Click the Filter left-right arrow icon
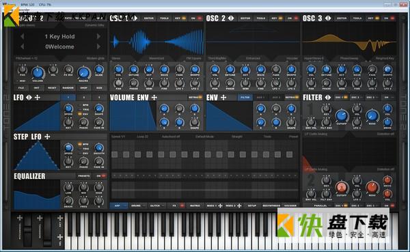The height and width of the screenshot is (252, 410). click(328, 98)
